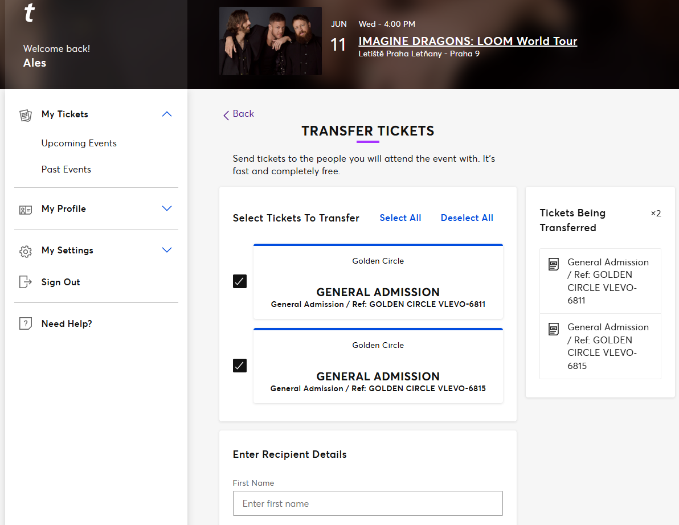The height and width of the screenshot is (525, 679).
Task: Open Imagine Dragons LOOM World Tour event link
Action: pyautogui.click(x=468, y=41)
